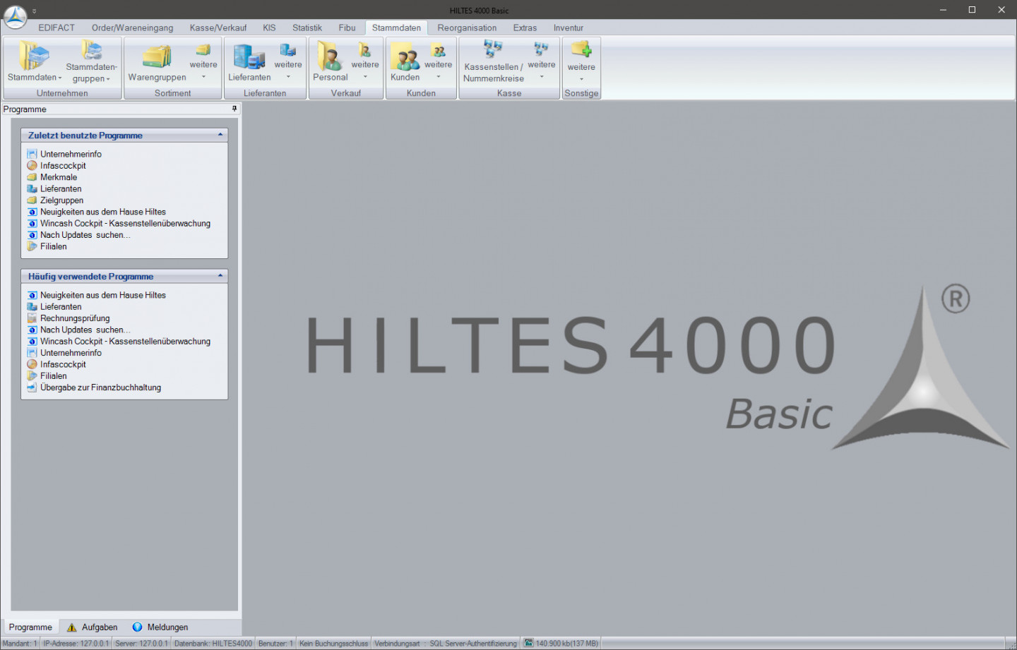Switch to Statistik ribbon tab
The width and height of the screenshot is (1017, 650).
pyautogui.click(x=307, y=28)
